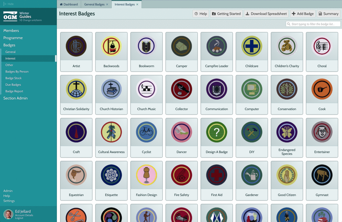Select the Cook badge icon

coord(322,89)
